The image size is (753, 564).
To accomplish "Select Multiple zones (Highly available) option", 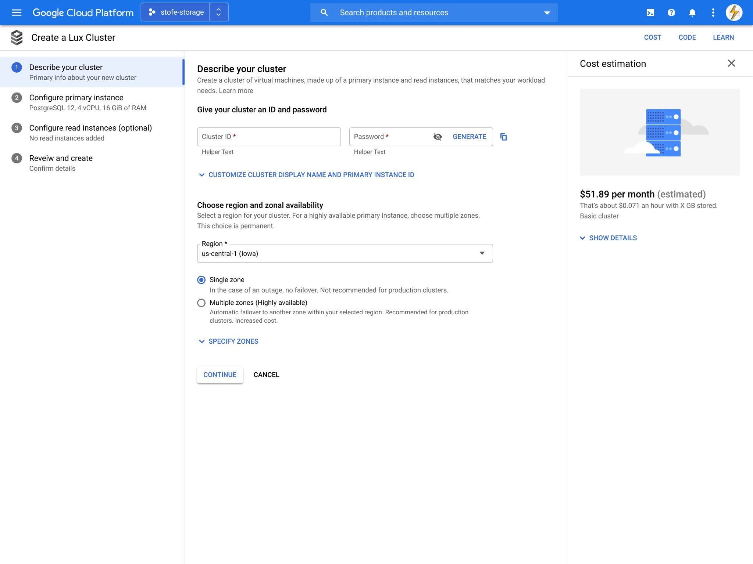I will (201, 303).
